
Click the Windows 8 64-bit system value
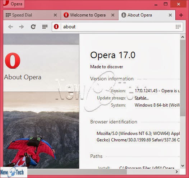(157, 105)
